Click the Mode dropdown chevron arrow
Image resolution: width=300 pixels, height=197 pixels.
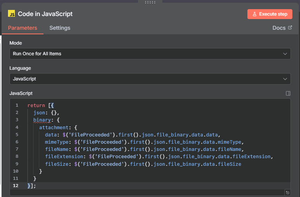(285, 54)
